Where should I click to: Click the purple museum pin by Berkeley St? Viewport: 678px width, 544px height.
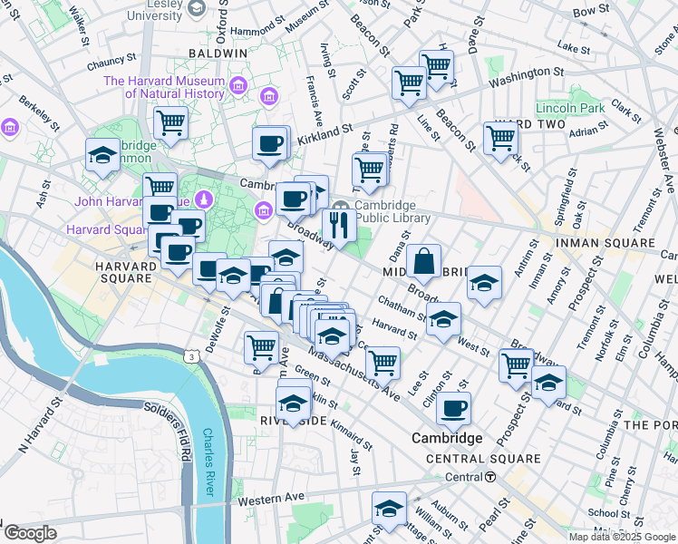[x=9, y=128]
